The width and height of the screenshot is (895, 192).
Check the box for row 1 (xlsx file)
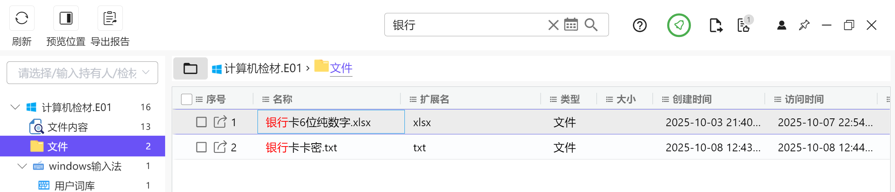click(201, 122)
